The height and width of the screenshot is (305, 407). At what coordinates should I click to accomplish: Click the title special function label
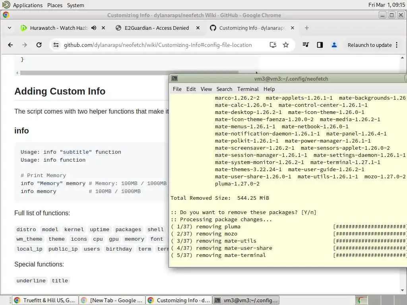(x=60, y=281)
